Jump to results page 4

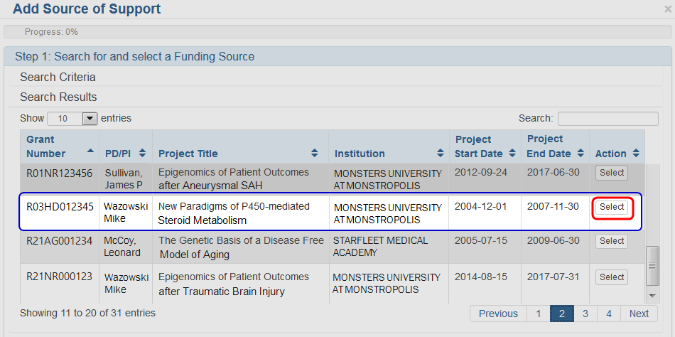[x=609, y=314]
